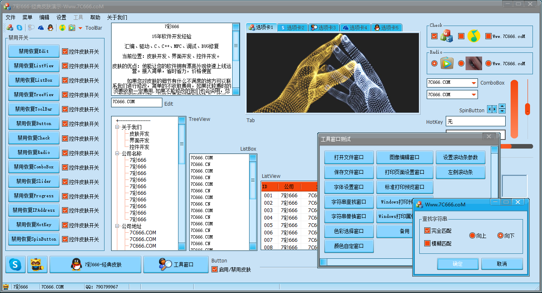This screenshot has width=542, height=293.
Task: Click the video player icon in the Radio group
Action: (447, 63)
